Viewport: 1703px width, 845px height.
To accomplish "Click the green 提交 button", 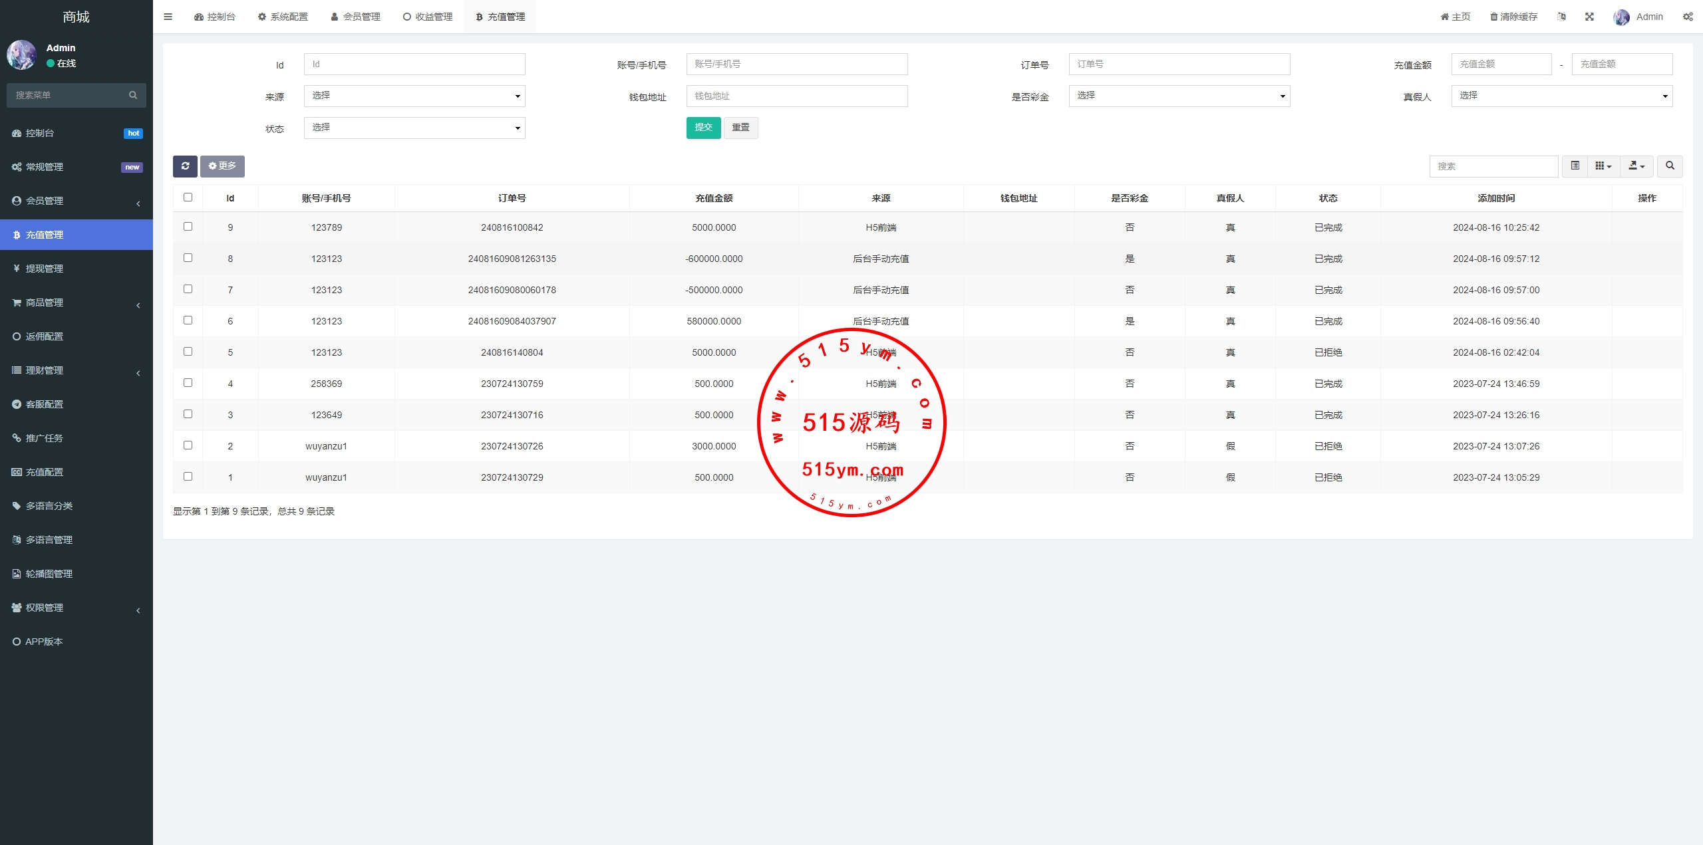I will [x=703, y=128].
